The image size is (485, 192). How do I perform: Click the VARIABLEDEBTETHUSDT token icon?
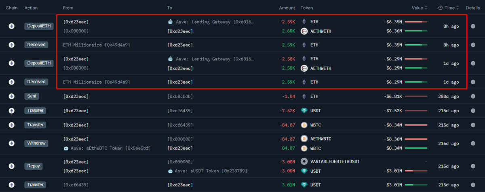point(304,161)
